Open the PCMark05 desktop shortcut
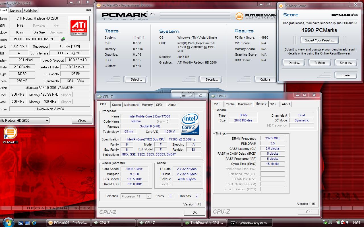Screen dimensions: 364x227 click(x=11, y=135)
